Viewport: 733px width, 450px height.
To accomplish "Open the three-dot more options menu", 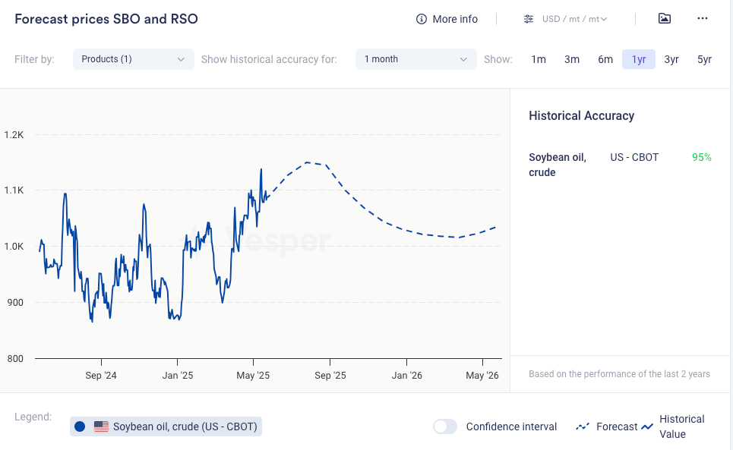I will [x=703, y=19].
